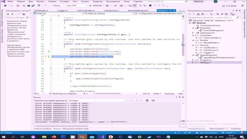Viewport: 247px width, 139px height.
Task: Switch to launchSettings.json editor tab
Action: click(x=138, y=10)
